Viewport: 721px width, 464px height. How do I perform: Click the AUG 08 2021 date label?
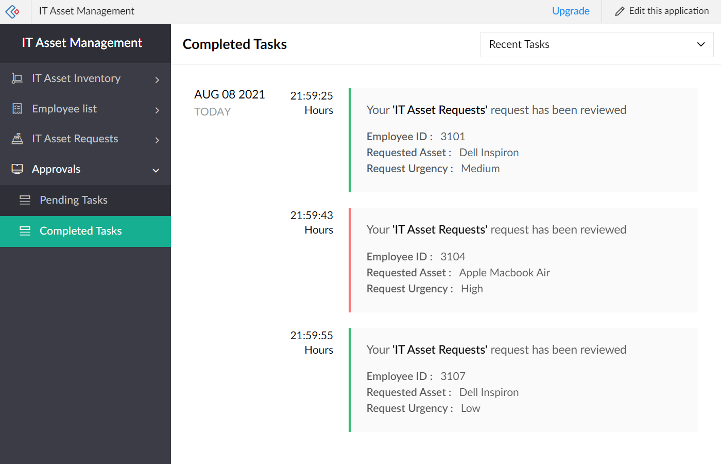click(x=230, y=94)
